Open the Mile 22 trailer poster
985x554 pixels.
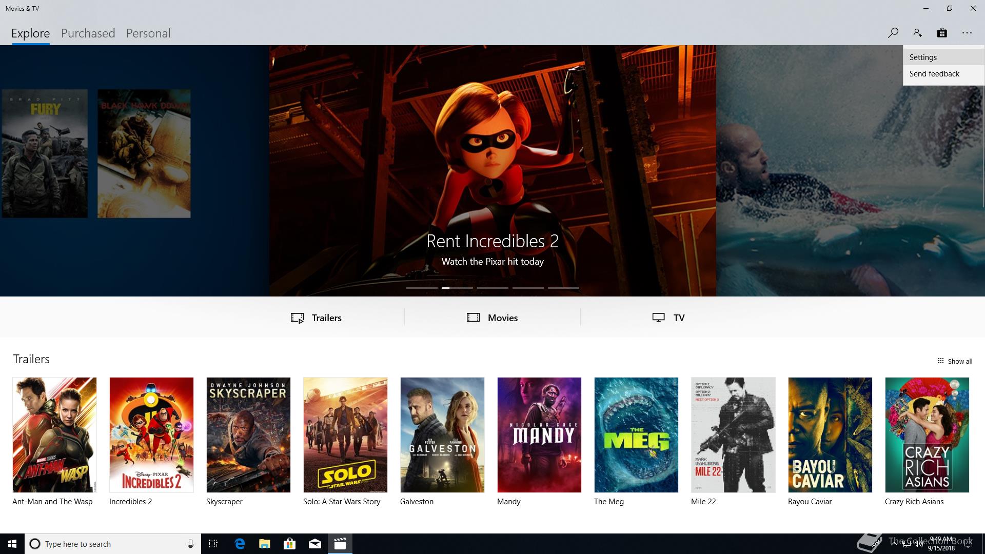(733, 435)
